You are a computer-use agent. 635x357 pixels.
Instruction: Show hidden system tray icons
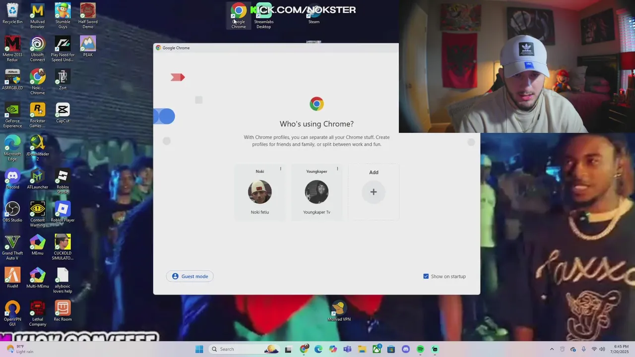pyautogui.click(x=552, y=350)
